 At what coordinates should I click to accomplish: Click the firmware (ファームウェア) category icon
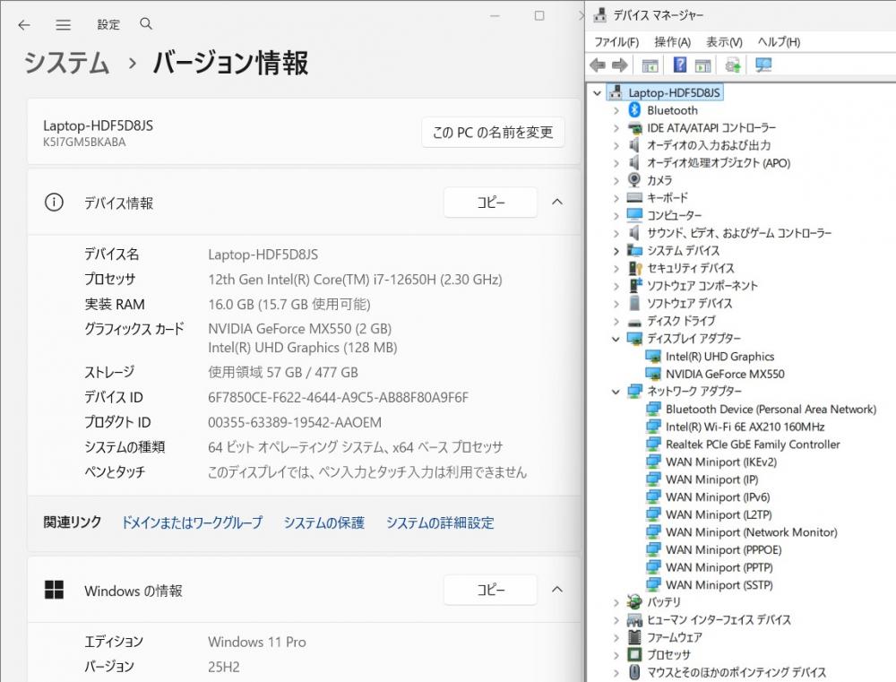(x=634, y=637)
